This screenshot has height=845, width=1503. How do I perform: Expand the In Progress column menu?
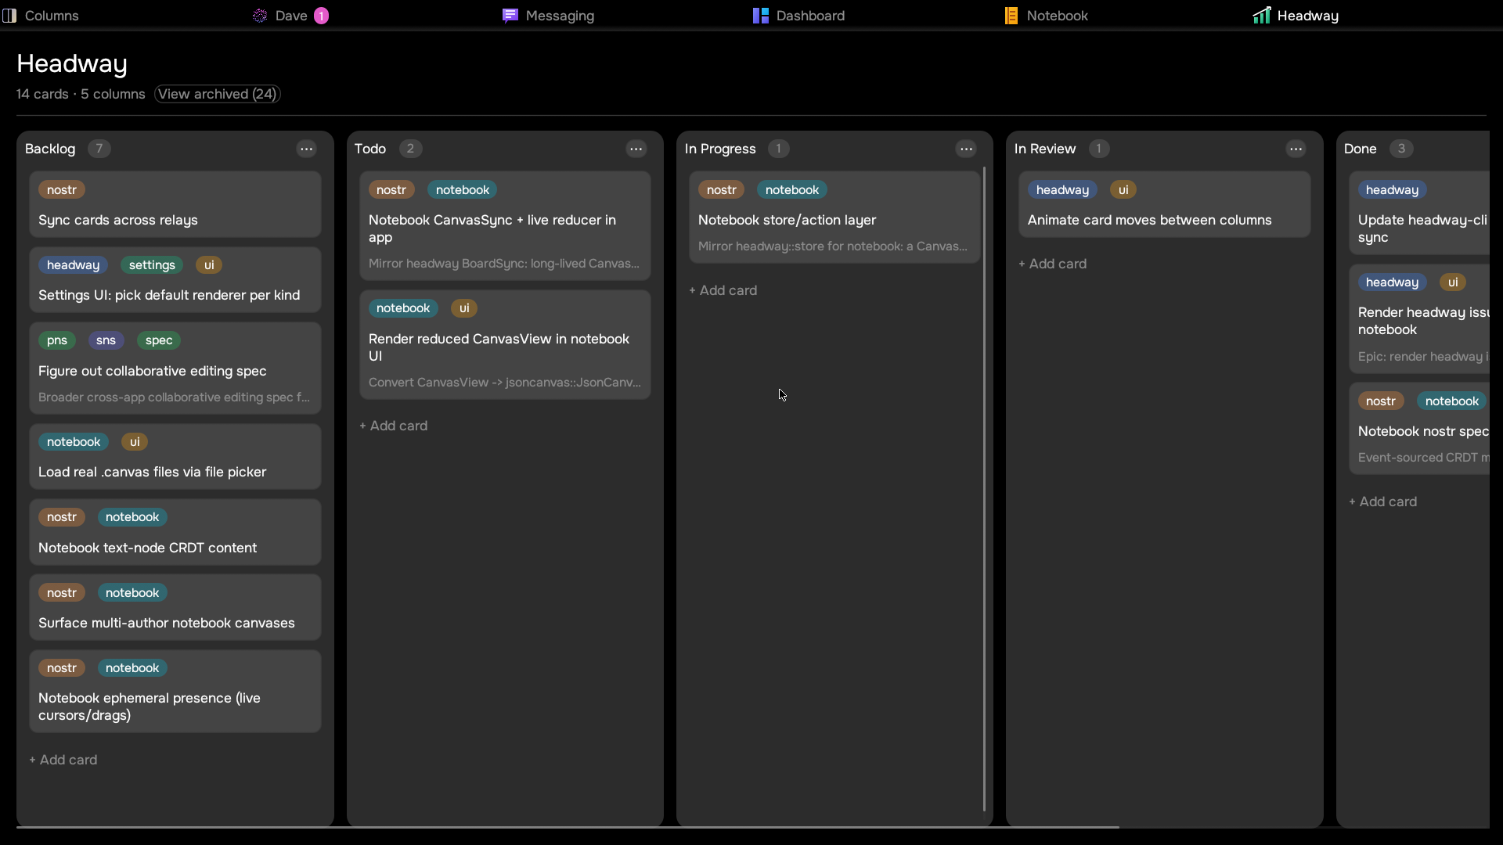967,149
